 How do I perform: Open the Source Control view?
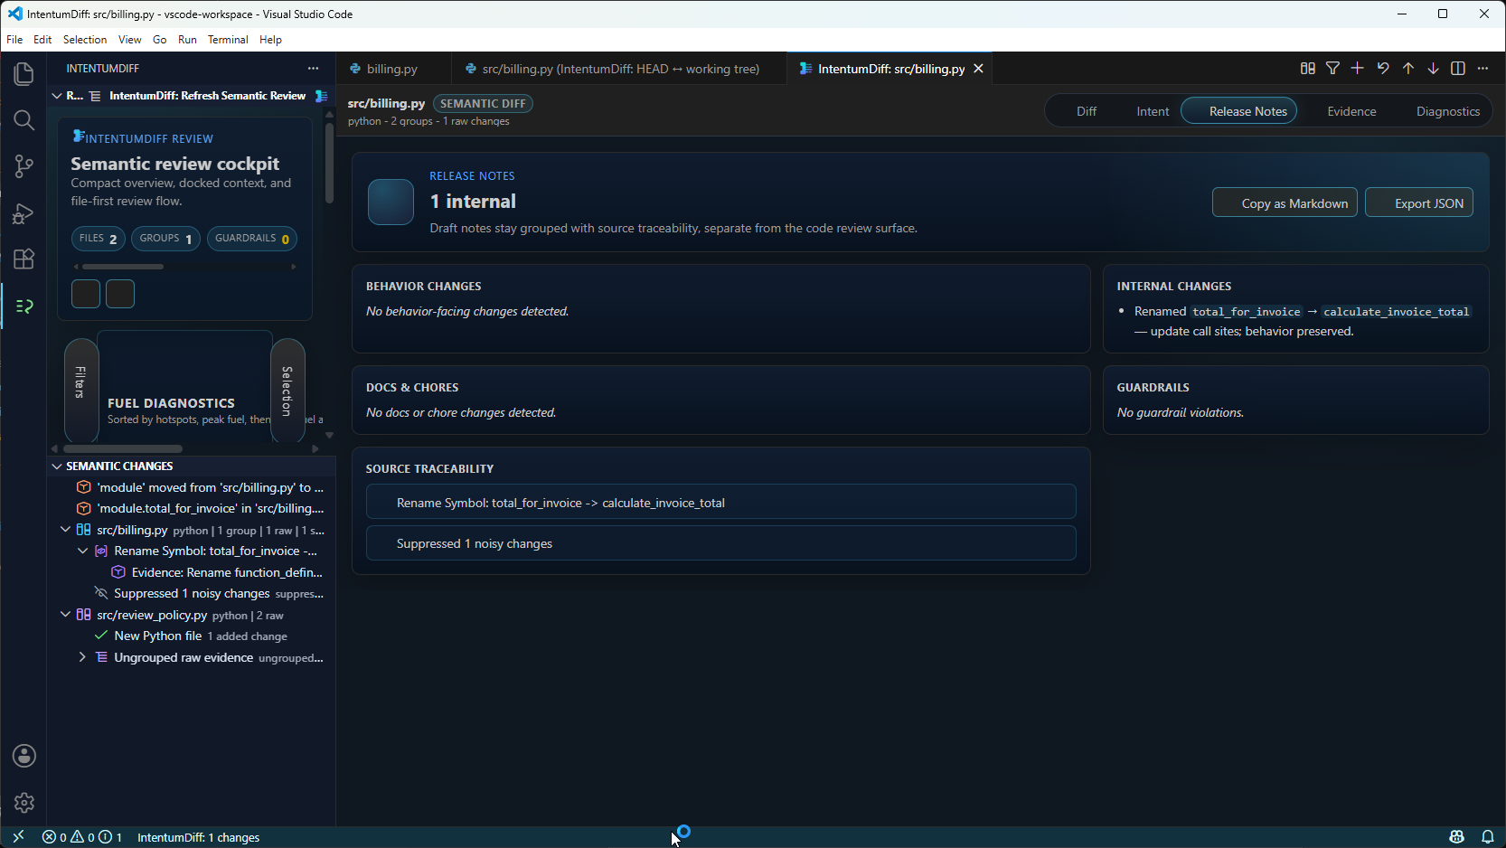[x=24, y=166]
